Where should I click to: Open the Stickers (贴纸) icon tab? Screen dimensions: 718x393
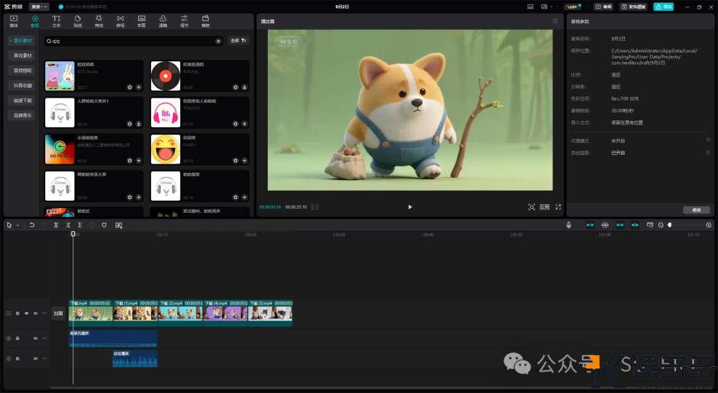tap(78, 21)
